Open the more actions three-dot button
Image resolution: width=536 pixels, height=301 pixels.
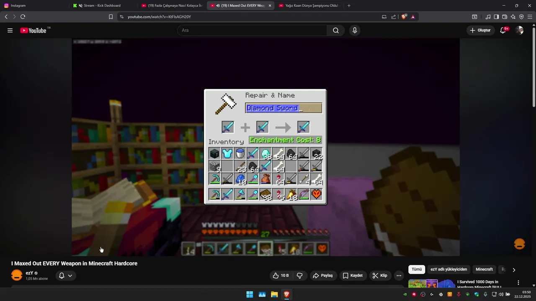pos(399,275)
